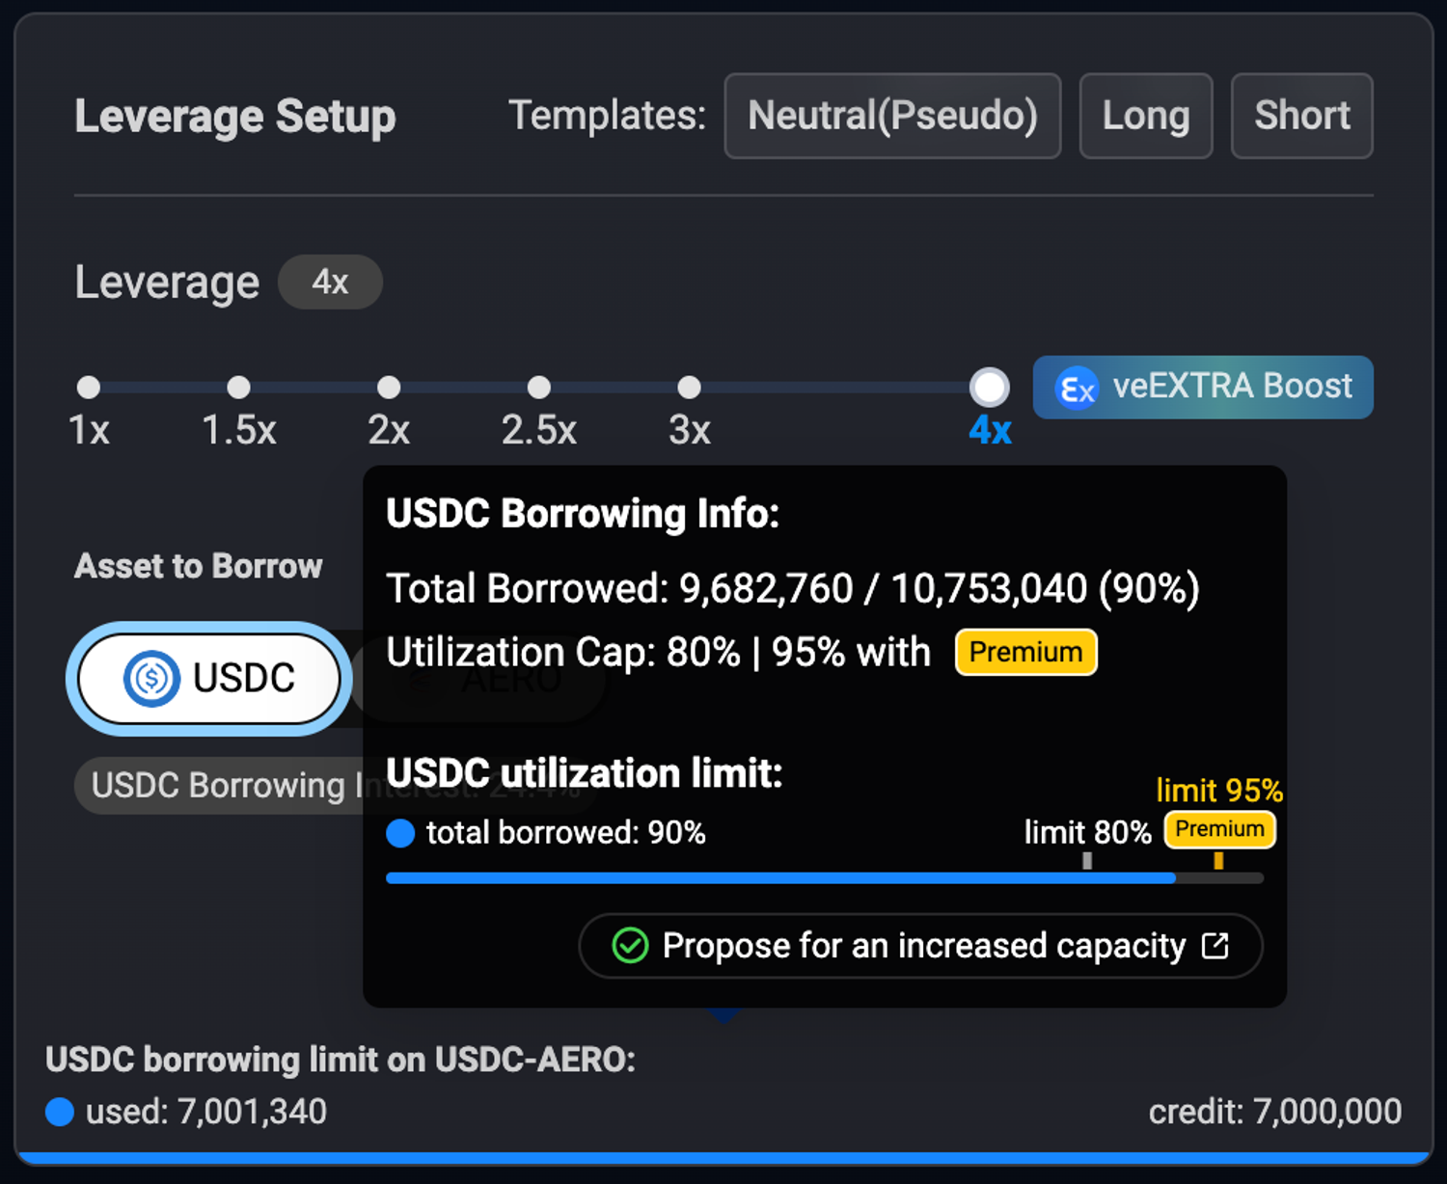Click the green checkmark icon in proposal button
Screen dimensions: 1447x1184
(x=630, y=946)
